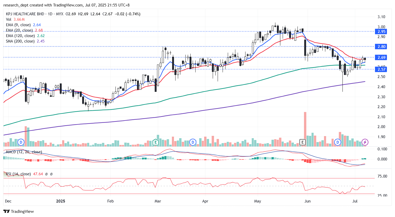
Task: Select the 2.80 price level label
Action: click(381, 47)
